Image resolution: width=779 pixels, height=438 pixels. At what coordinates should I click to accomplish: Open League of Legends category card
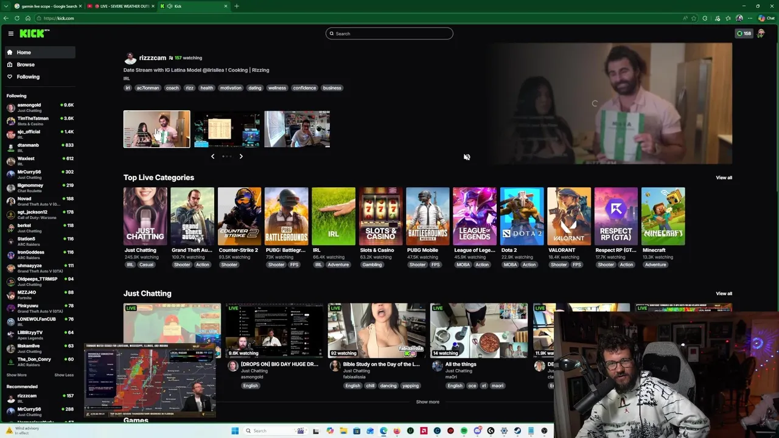click(x=475, y=217)
